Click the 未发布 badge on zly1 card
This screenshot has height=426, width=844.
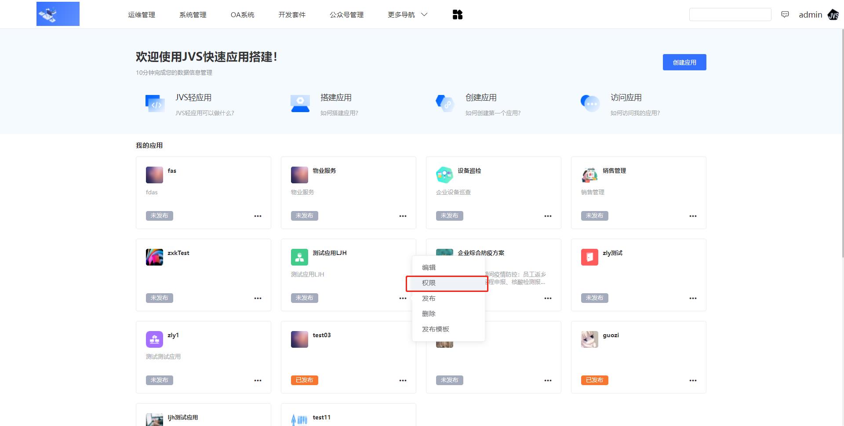coord(160,380)
